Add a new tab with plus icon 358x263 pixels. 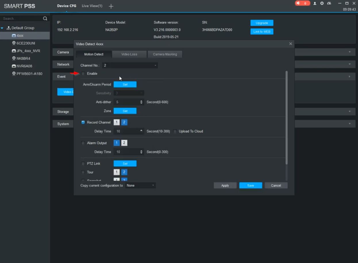point(111,6)
